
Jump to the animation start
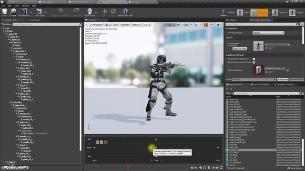pyautogui.click(x=192, y=168)
